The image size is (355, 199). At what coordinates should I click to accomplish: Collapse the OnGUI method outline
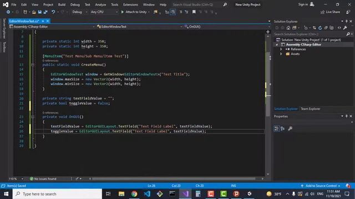33,117
